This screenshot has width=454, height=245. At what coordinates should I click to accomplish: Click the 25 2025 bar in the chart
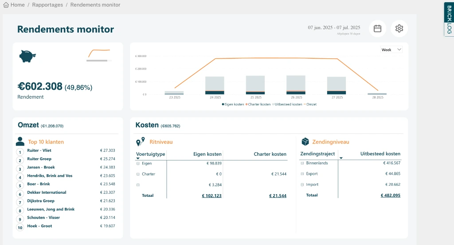point(255,84)
